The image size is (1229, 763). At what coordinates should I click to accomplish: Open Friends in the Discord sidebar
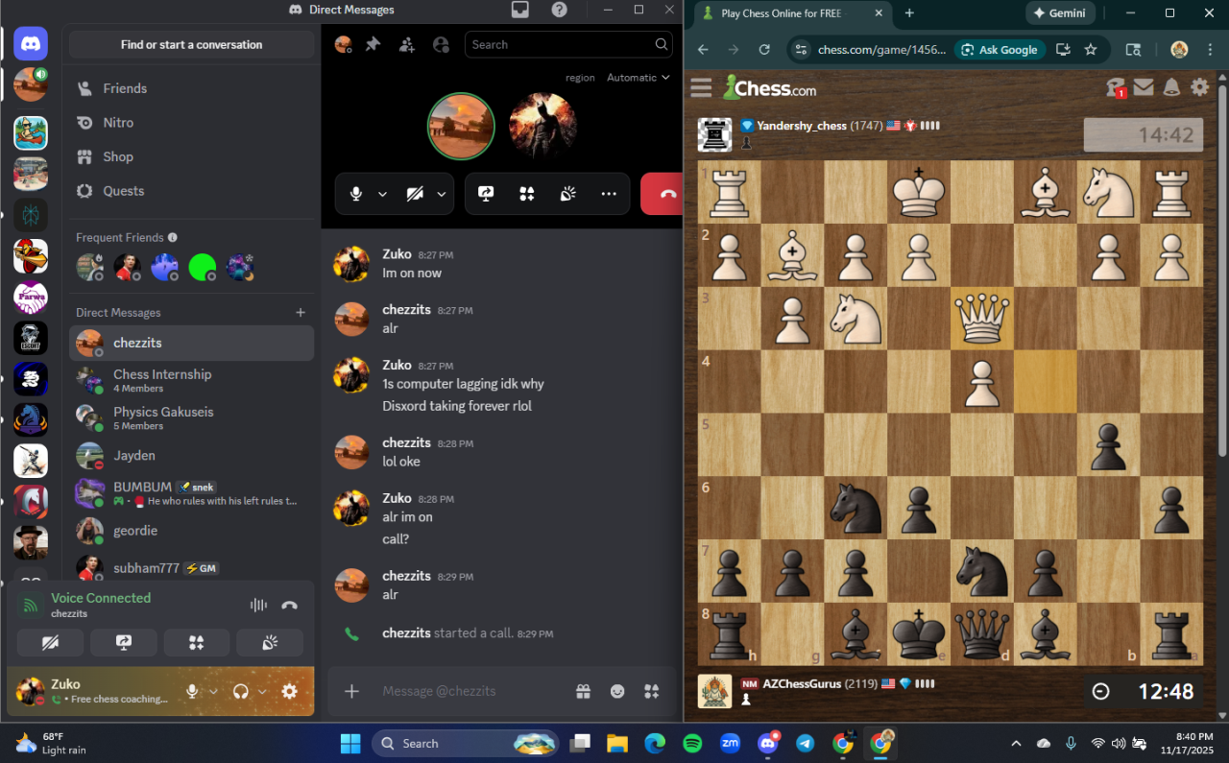click(192, 88)
